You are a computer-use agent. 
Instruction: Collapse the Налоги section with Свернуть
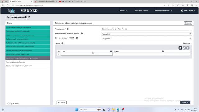point(187,43)
